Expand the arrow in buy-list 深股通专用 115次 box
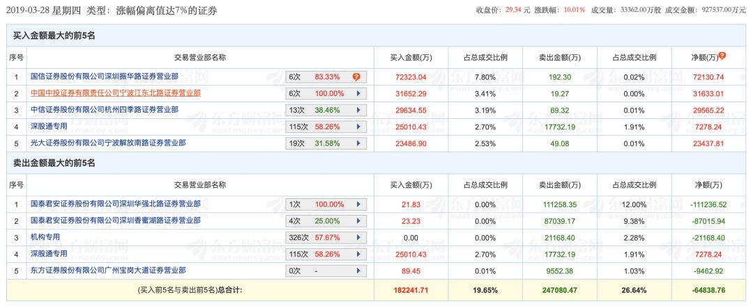 coord(358,127)
